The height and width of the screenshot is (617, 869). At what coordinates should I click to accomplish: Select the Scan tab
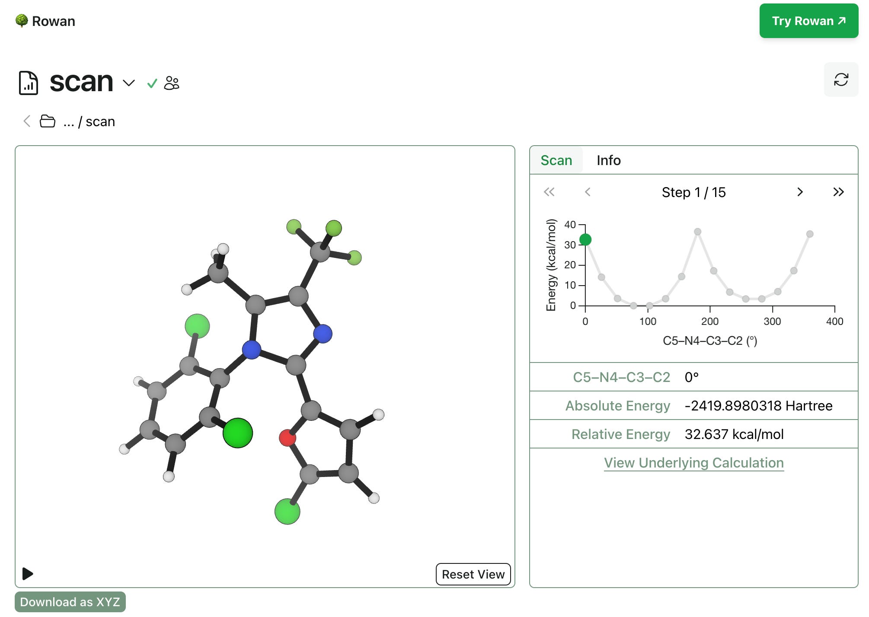(x=557, y=161)
